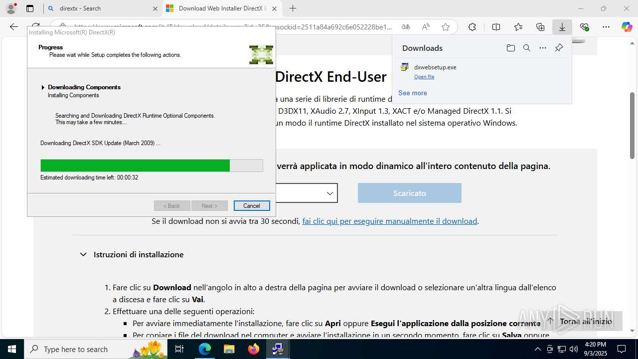Screen dimensions: 638x359
Task: Open Windows Start menu
Action: [x=12, y=349]
